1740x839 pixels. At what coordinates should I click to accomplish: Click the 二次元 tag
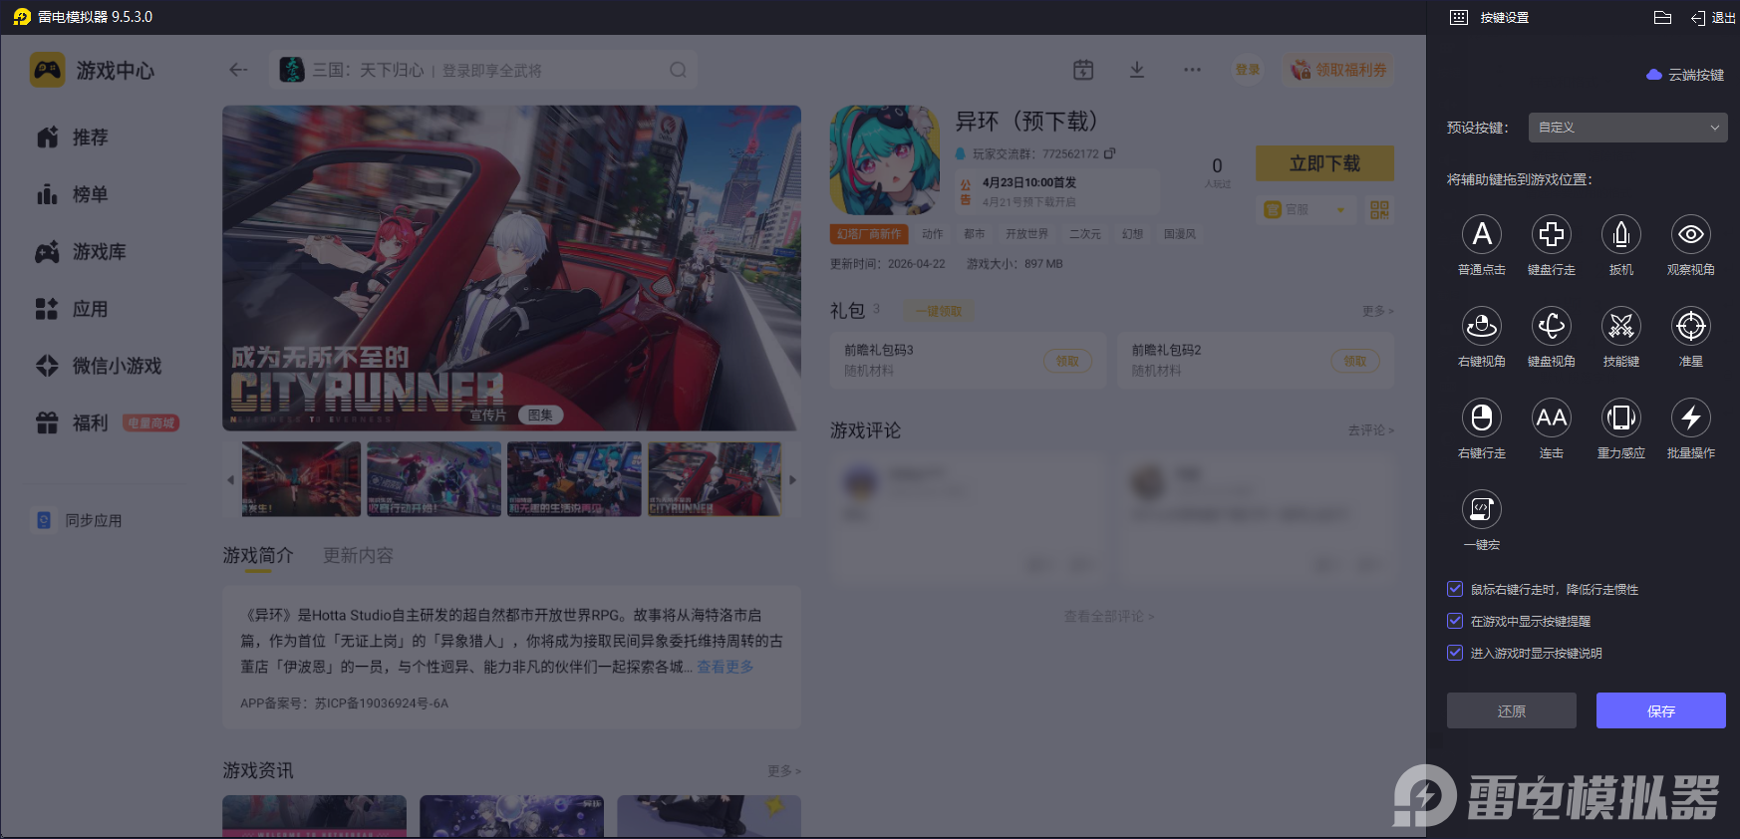point(1085,234)
